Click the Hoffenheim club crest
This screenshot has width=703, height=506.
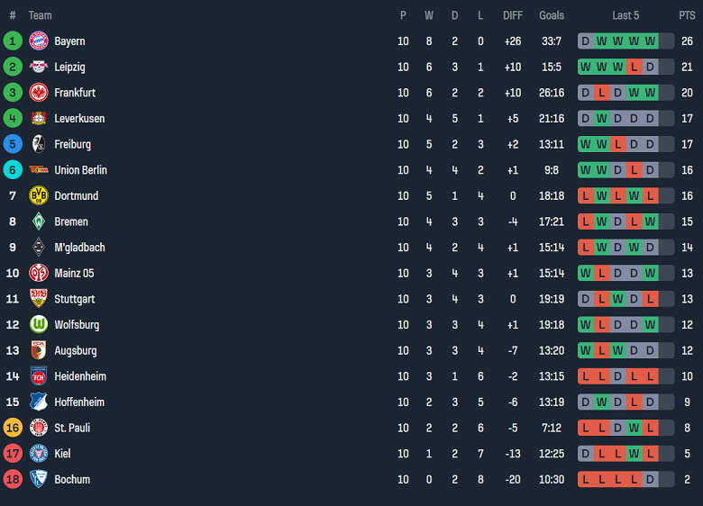[38, 402]
